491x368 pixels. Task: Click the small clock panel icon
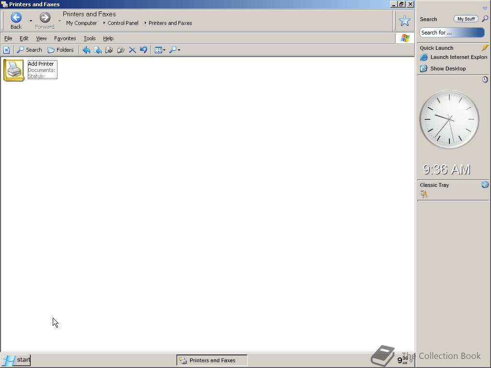pos(485,80)
